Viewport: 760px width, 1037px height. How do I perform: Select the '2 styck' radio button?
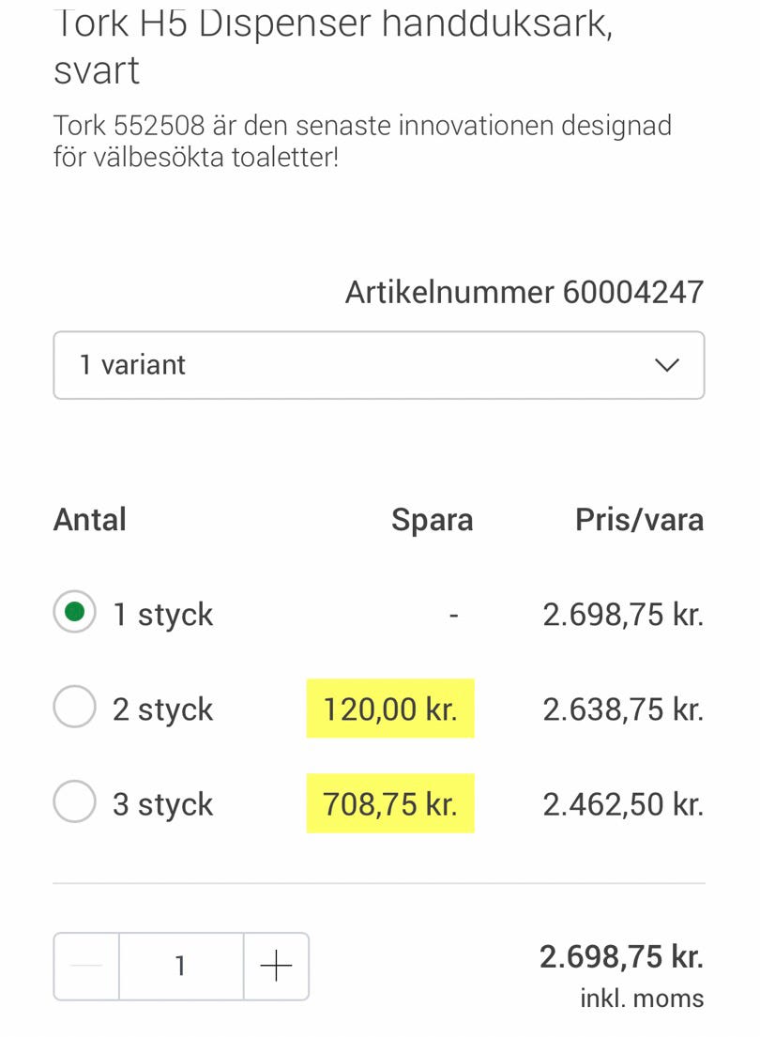pos(75,709)
